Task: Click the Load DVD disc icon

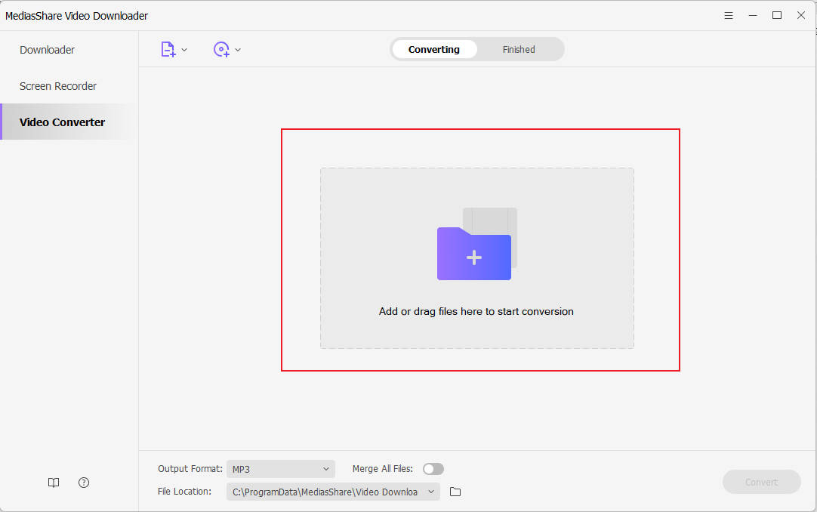Action: point(221,50)
